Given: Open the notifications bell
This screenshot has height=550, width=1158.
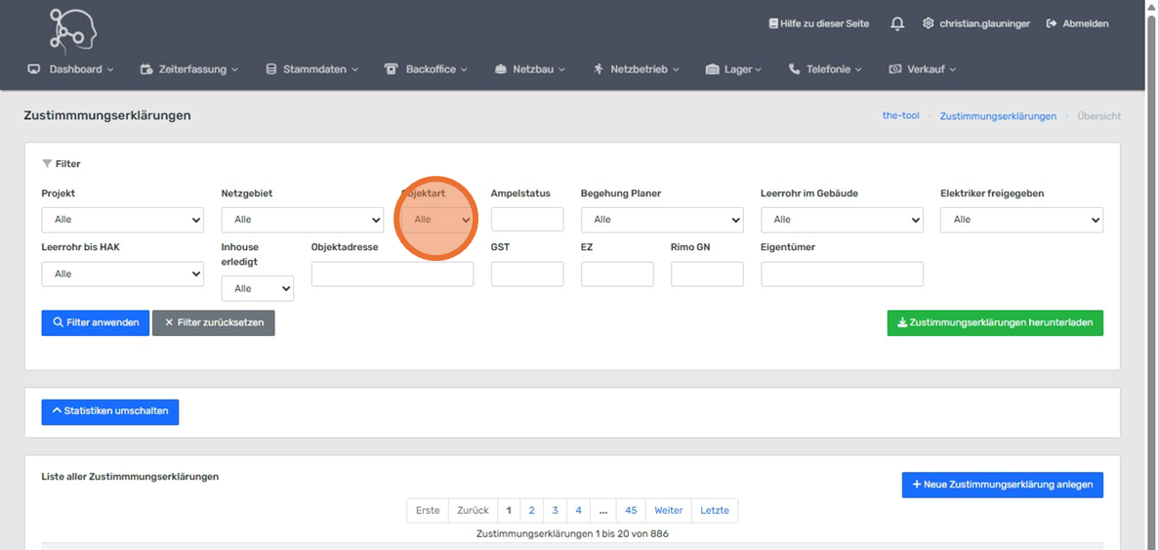Looking at the screenshot, I should (x=896, y=23).
